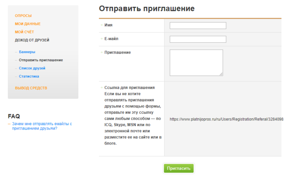View Статистика submenu link
This screenshot has width=287, height=175.
(x=29, y=76)
